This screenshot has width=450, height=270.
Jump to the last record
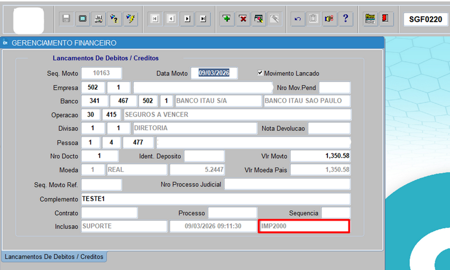pyautogui.click(x=203, y=19)
